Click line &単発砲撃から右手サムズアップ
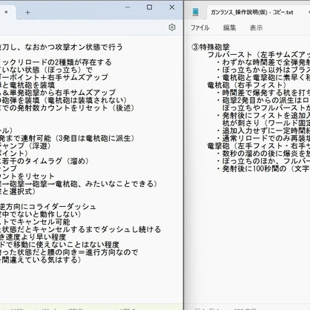Viewport: 310px width, 310px height. click(x=58, y=93)
